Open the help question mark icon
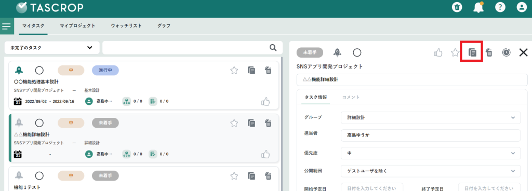The width and height of the screenshot is (532, 191). [x=500, y=7]
